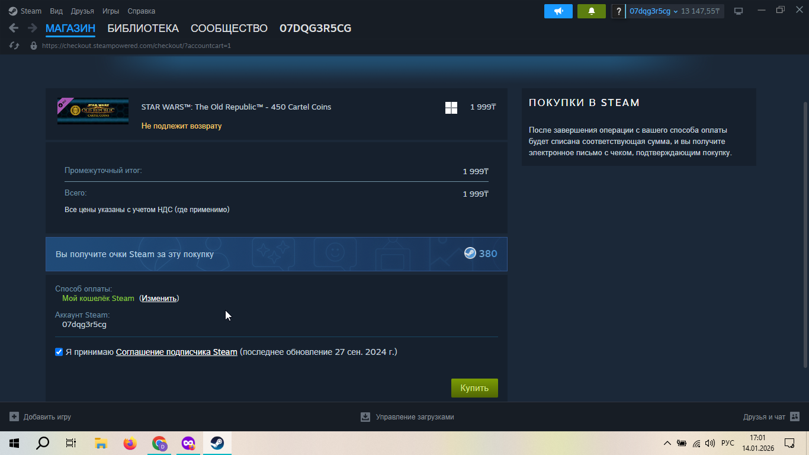Viewport: 809px width, 455px height.
Task: Open the taskbar clock and date
Action: (757, 443)
